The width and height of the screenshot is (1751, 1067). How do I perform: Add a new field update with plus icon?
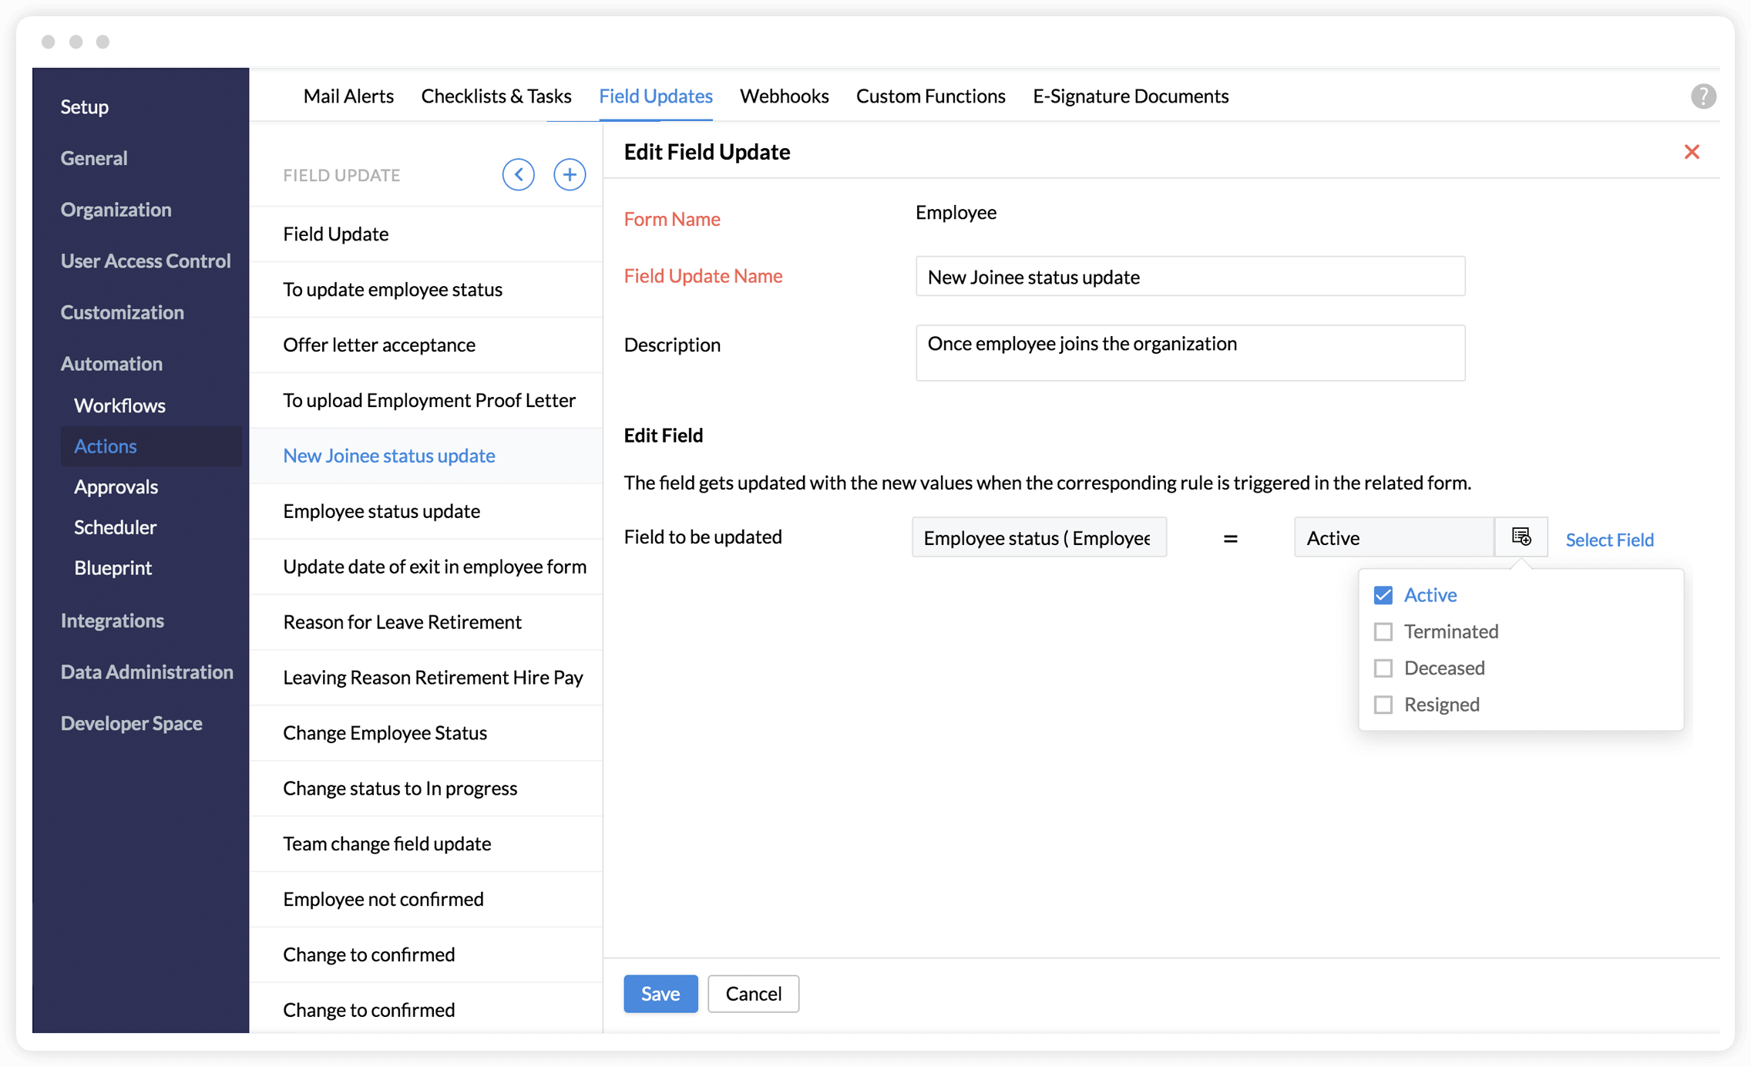coord(570,174)
